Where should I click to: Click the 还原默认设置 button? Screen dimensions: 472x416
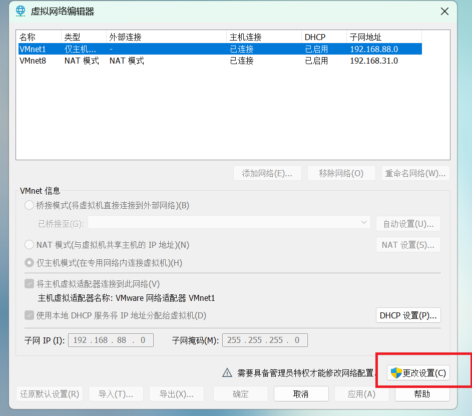point(49,394)
